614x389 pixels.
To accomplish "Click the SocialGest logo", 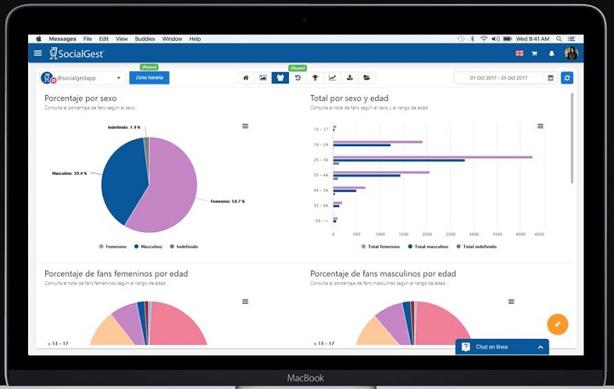I will [77, 53].
